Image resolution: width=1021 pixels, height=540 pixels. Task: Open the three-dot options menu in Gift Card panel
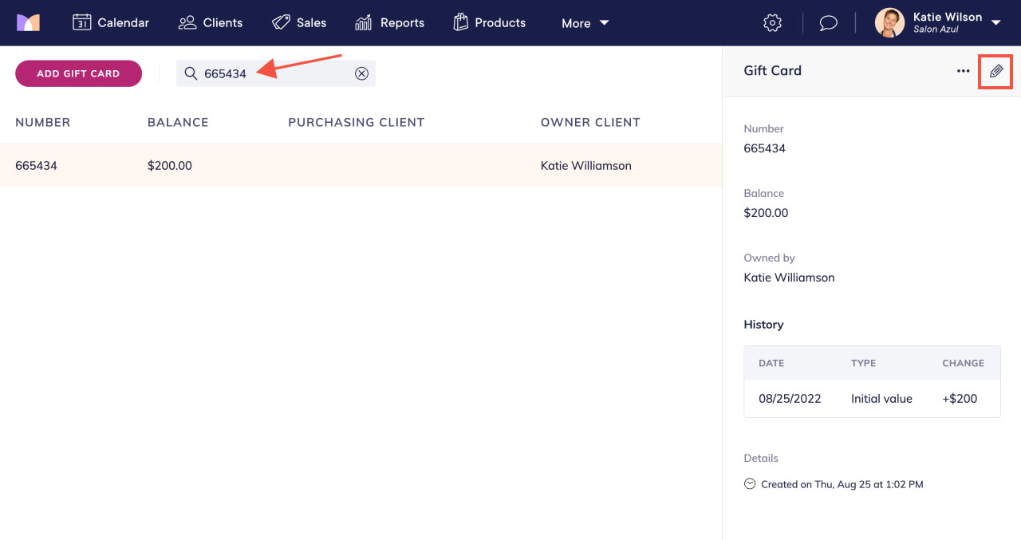coord(963,71)
